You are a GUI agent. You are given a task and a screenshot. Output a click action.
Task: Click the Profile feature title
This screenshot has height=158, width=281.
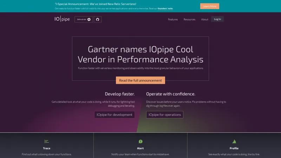[x=234, y=148]
